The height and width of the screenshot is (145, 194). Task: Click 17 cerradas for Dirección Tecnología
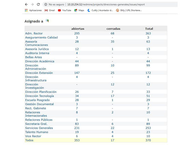click(112, 96)
